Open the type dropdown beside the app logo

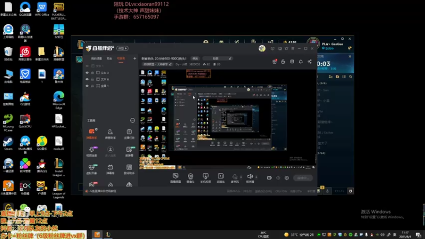pyautogui.click(x=122, y=48)
